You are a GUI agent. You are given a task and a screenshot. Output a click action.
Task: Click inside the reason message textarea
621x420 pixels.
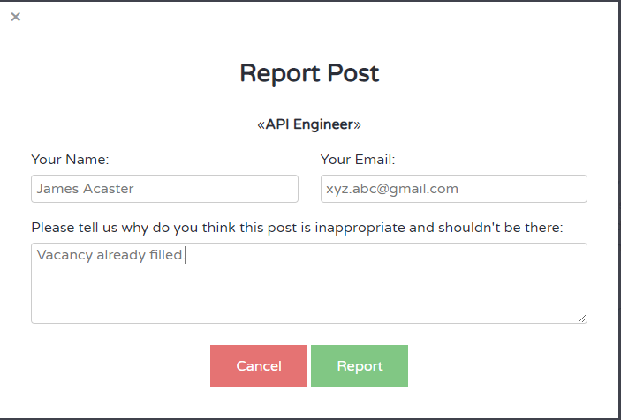coord(309,283)
